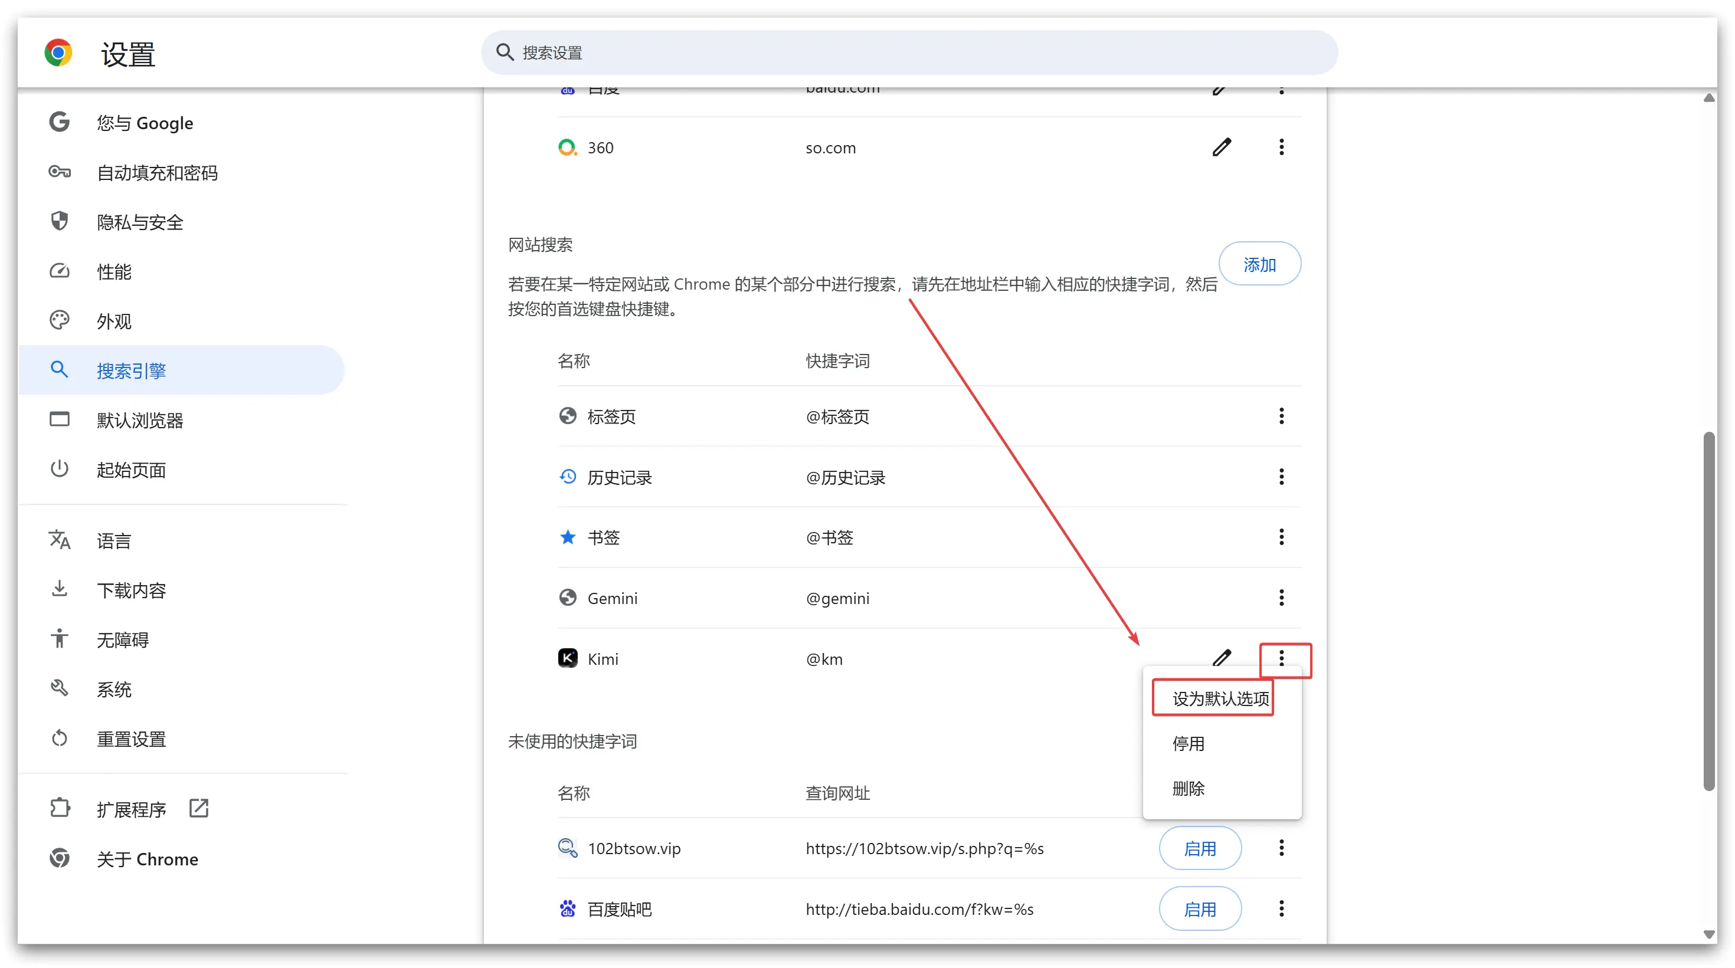The width and height of the screenshot is (1735, 968).
Task: Open 关于 Chrome page
Action: (x=182, y=858)
